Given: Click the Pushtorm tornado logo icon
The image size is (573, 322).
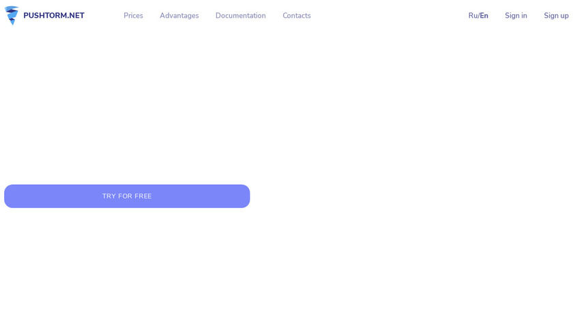Looking at the screenshot, I should pos(12,16).
